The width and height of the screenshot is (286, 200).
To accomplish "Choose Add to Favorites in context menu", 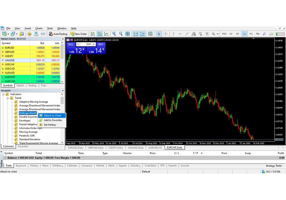I will coord(52,120).
